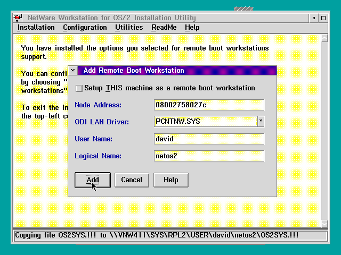Open the Utilities menu
This screenshot has height=255, width=341.
click(x=129, y=28)
